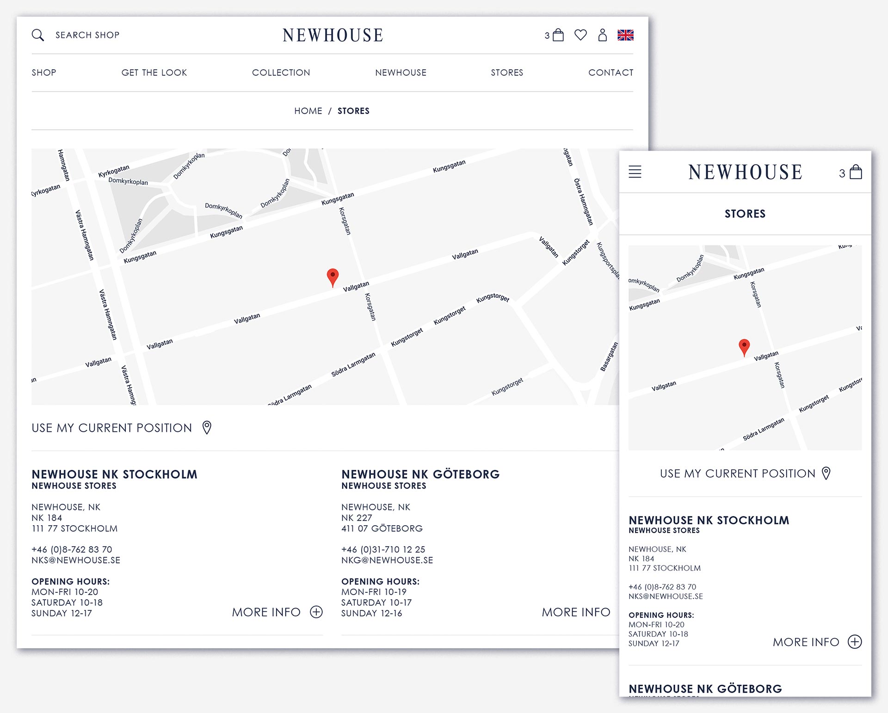Click SATURDAY 10-18 text in mobile Stockholm card
This screenshot has height=713, width=888.
pyautogui.click(x=658, y=634)
